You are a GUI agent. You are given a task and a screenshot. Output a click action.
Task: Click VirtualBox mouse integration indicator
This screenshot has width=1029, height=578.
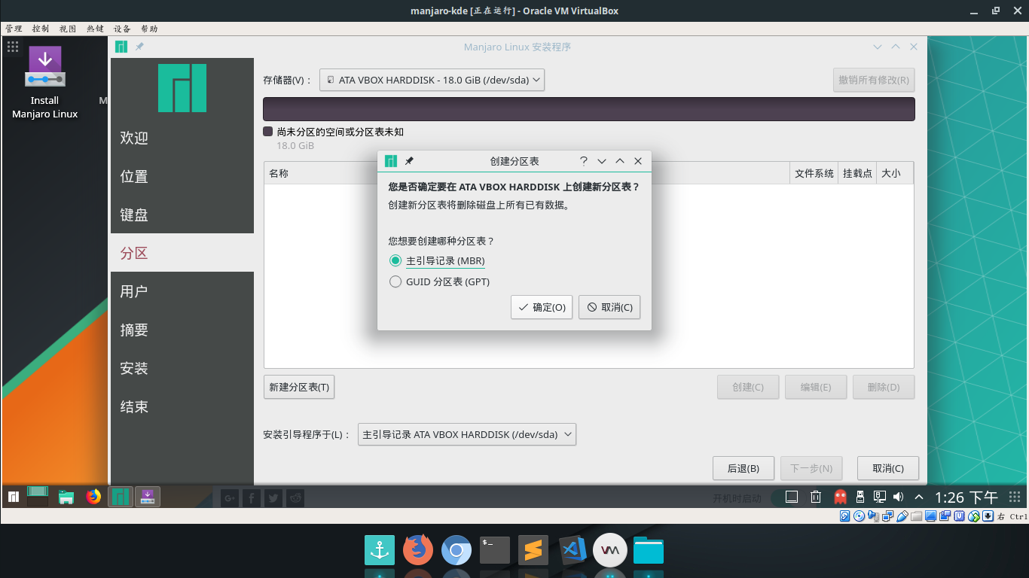pos(973,516)
